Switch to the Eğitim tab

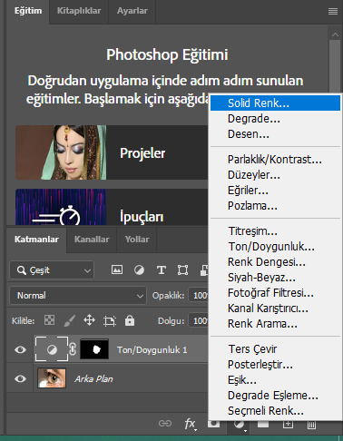click(x=28, y=11)
